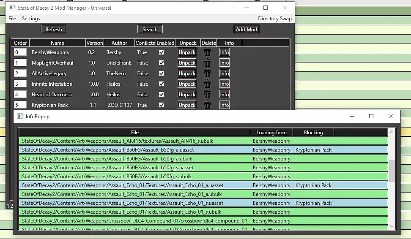
Task: Click the Mod Manager title bar app icon
Action: click(x=12, y=8)
